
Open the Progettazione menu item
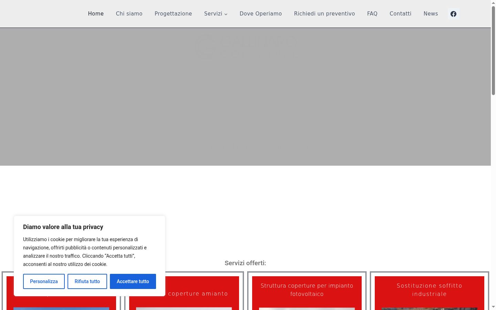click(173, 14)
